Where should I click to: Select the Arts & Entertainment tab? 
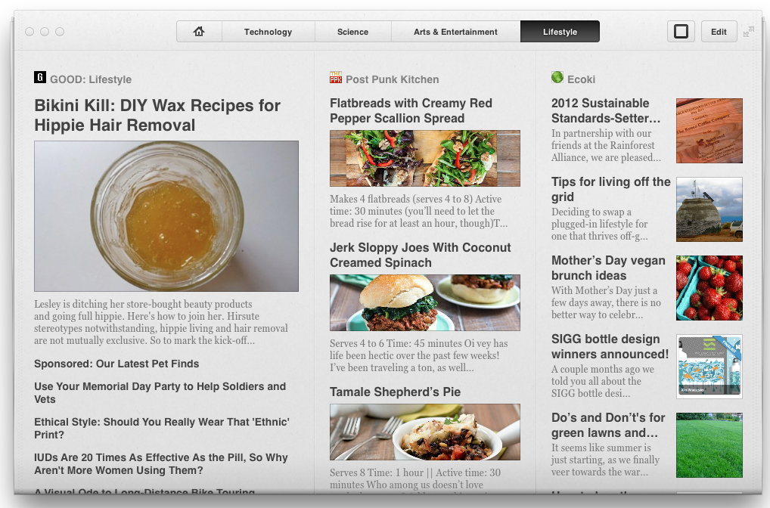pyautogui.click(x=455, y=32)
